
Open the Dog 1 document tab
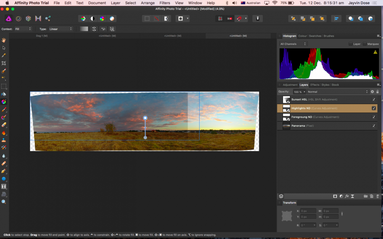(x=42, y=36)
